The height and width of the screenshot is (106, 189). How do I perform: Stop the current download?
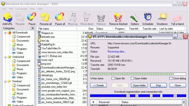[158, 85]
